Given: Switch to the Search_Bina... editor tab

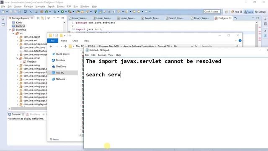Looking at the screenshot, I should pyautogui.click(x=150, y=18).
